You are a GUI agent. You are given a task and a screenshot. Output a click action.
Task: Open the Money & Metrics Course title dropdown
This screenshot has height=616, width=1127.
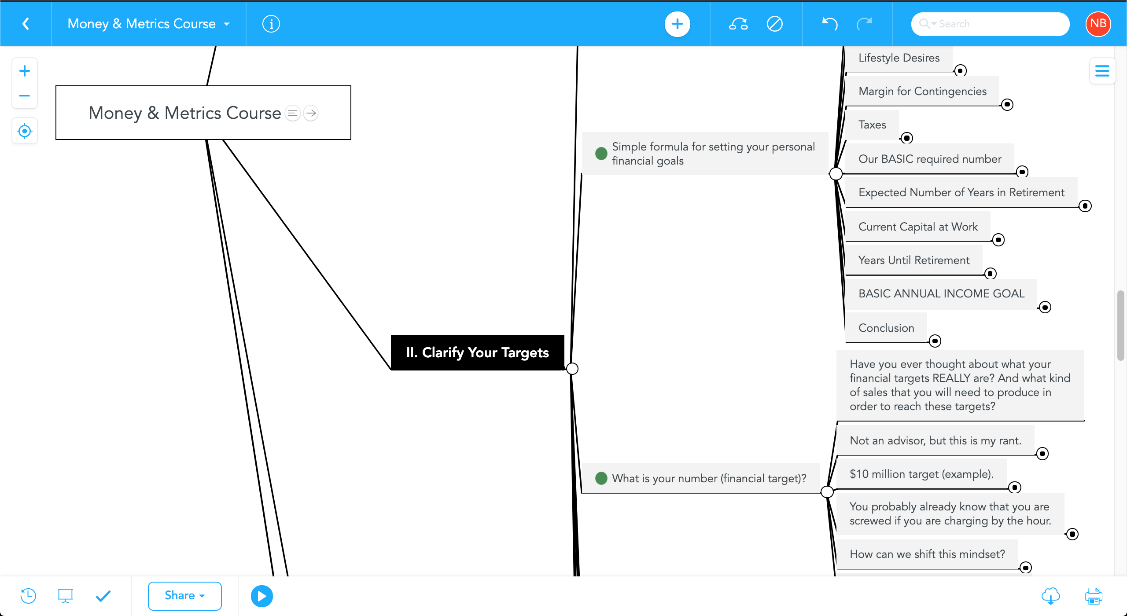(227, 24)
